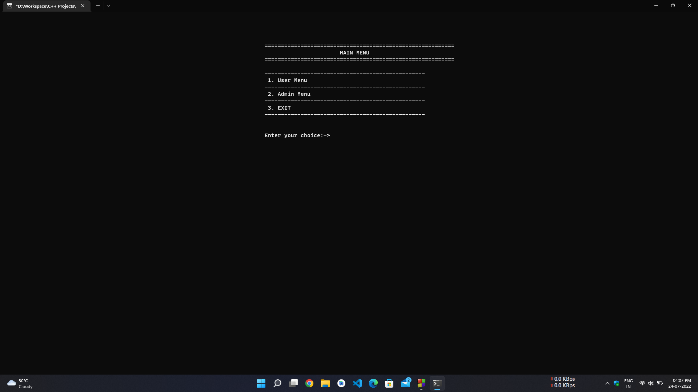
Task: Open taskbar Search
Action: click(x=277, y=383)
